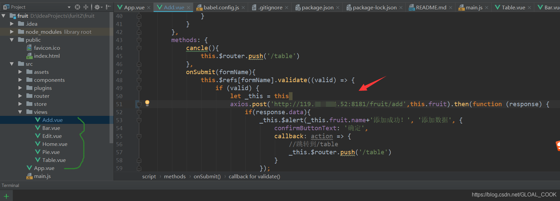This screenshot has width=560, height=201.
Task: Select Edit.vue in views folder
Action: point(52,136)
